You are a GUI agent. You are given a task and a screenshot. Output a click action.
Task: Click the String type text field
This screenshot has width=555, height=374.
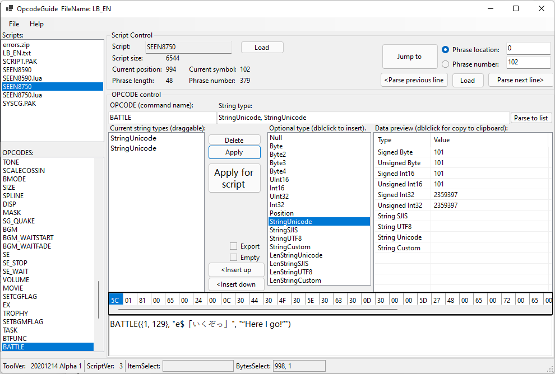point(363,118)
